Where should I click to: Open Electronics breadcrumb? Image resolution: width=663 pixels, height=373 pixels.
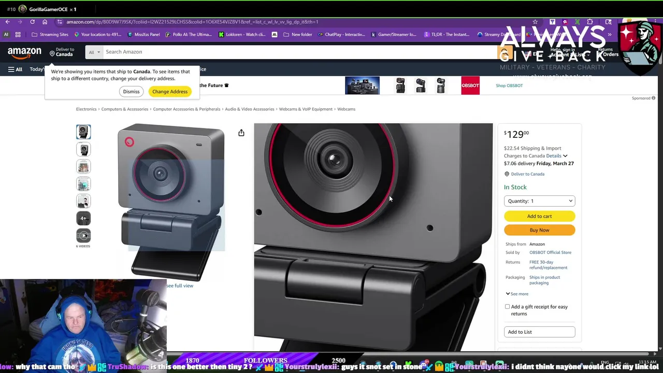(x=86, y=109)
